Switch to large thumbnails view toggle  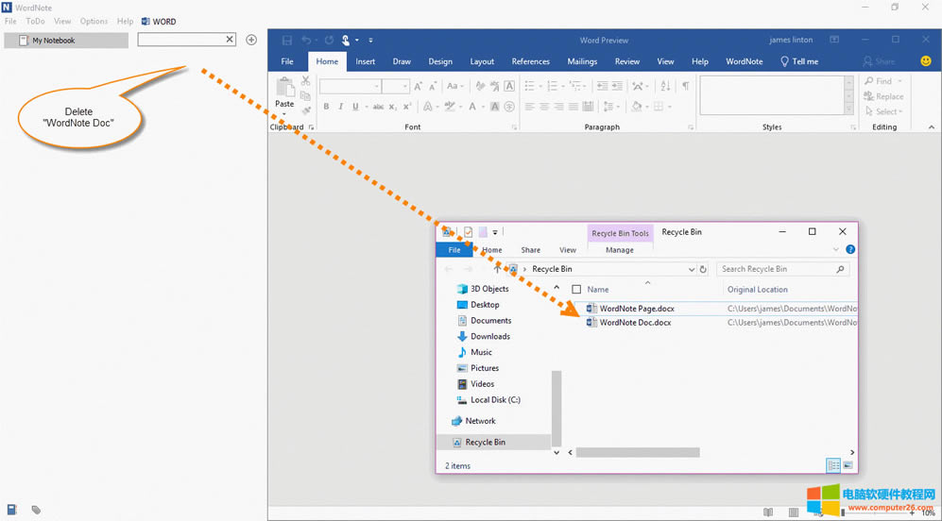[848, 465]
